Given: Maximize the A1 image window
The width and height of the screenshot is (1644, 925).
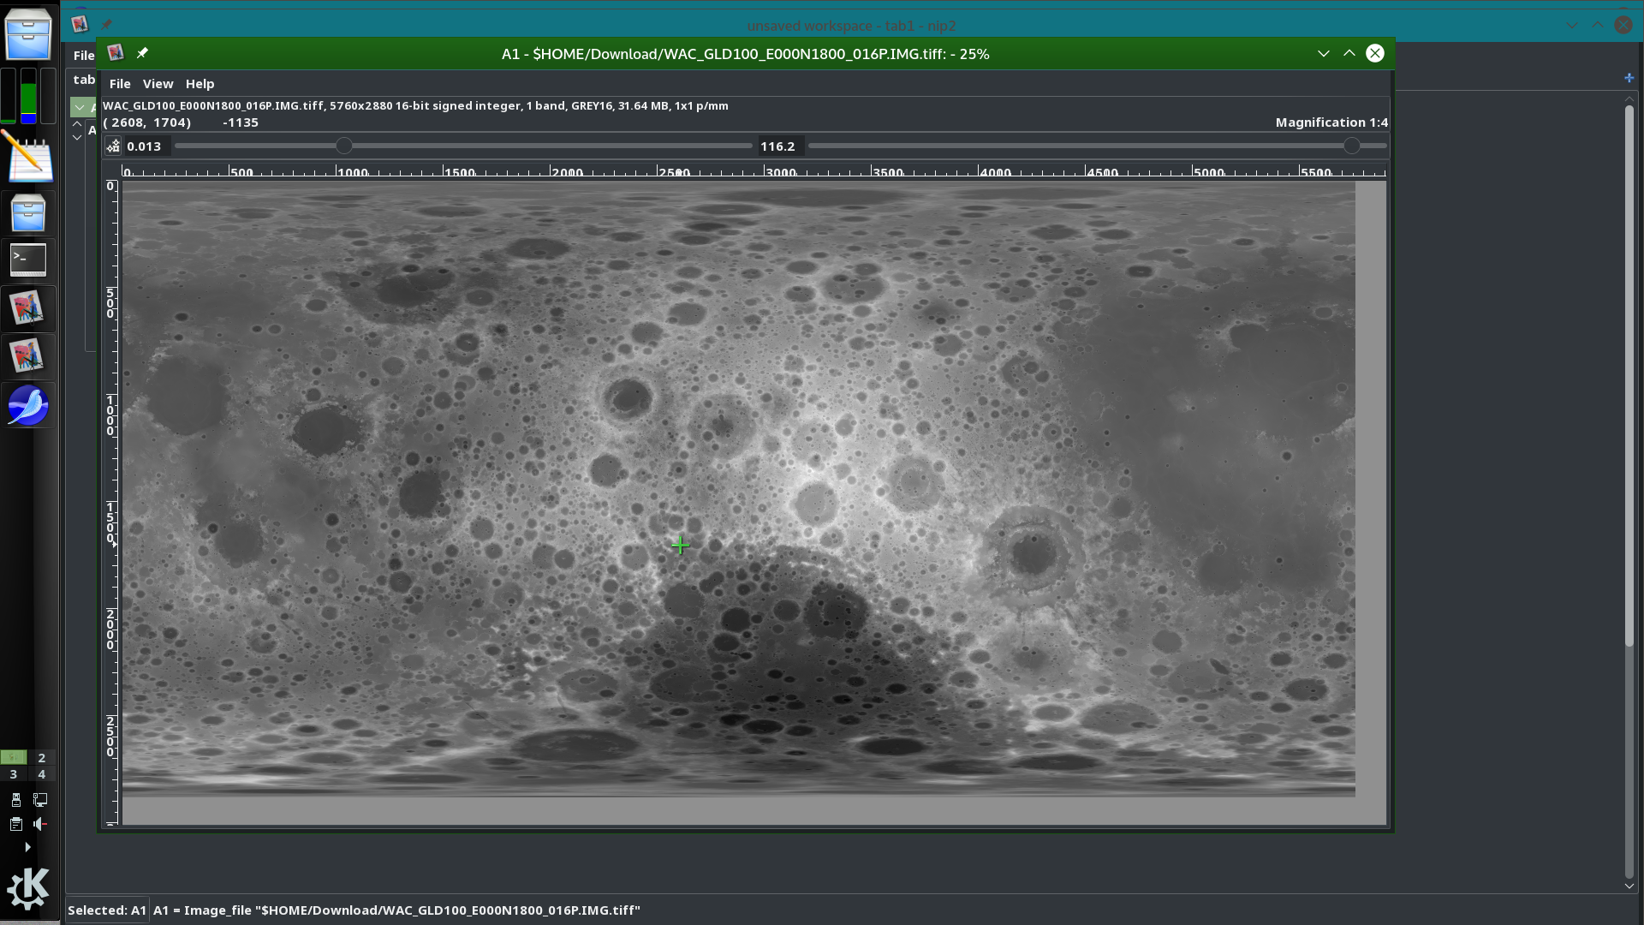Looking at the screenshot, I should coord(1349,53).
